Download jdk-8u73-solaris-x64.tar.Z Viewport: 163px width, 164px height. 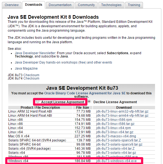(115, 149)
